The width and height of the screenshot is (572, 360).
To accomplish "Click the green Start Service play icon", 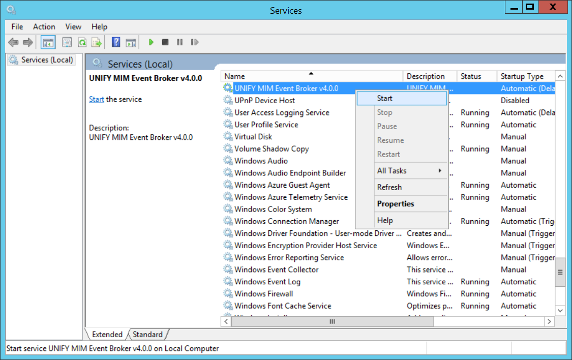I will (x=151, y=42).
